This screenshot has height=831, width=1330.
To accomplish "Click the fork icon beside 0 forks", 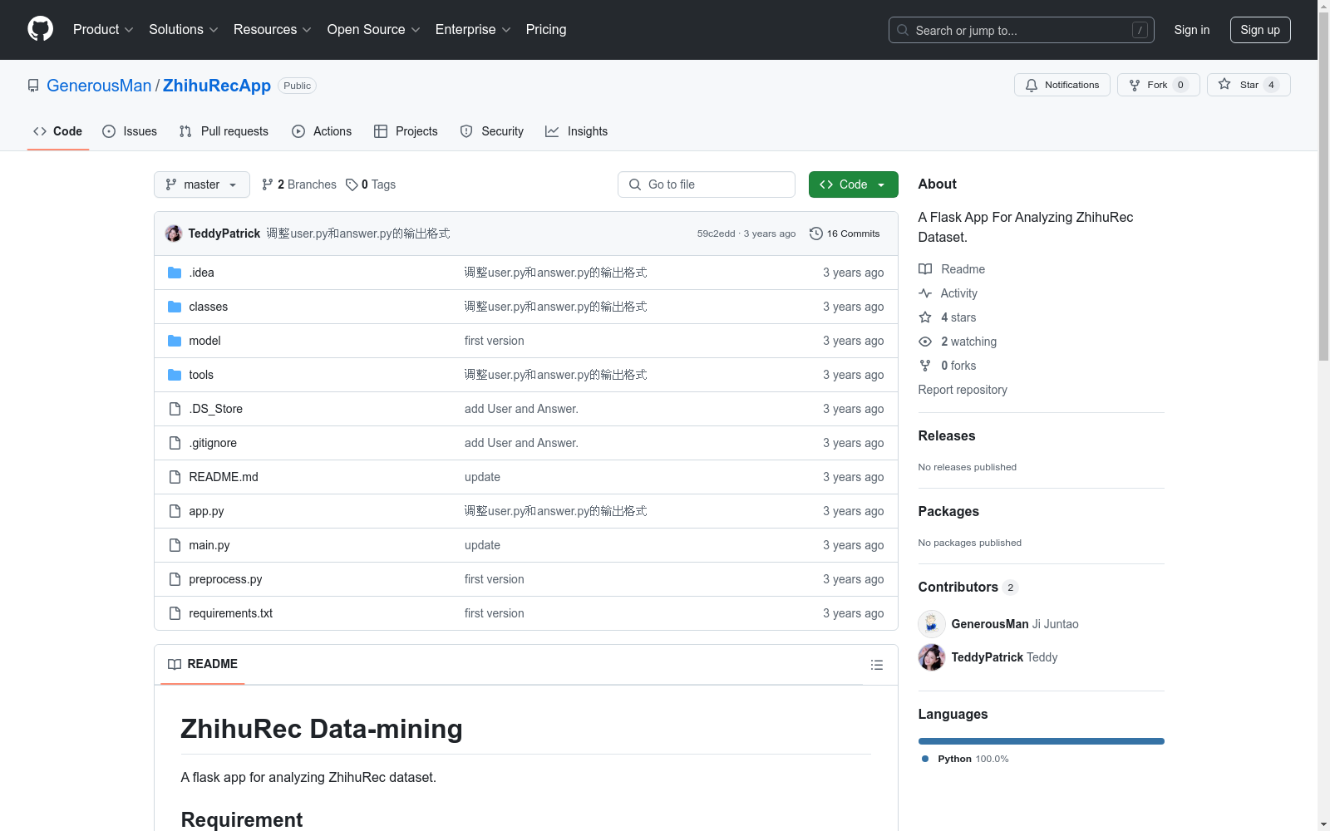I will 925,366.
